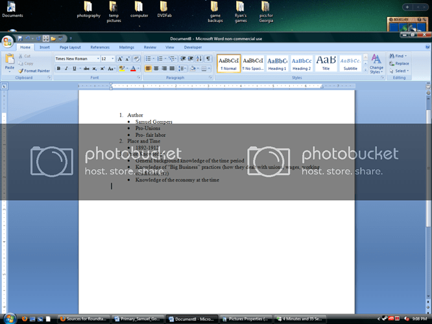
Task: Toggle Underline formatting
Action: pyautogui.click(x=74, y=69)
